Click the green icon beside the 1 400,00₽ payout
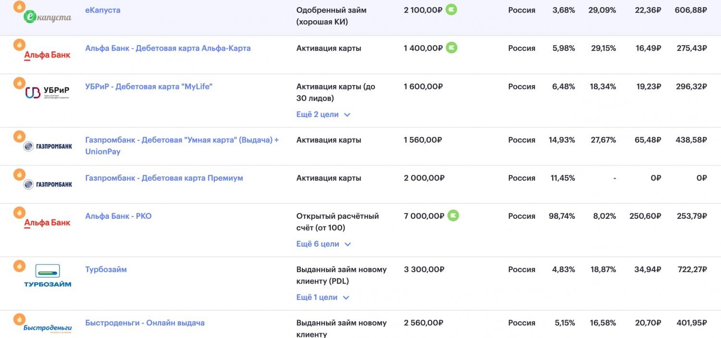The image size is (721, 338). pos(451,48)
